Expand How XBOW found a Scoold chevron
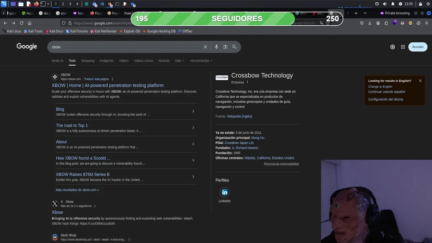Viewport: 432px width, 243px height. point(193,160)
